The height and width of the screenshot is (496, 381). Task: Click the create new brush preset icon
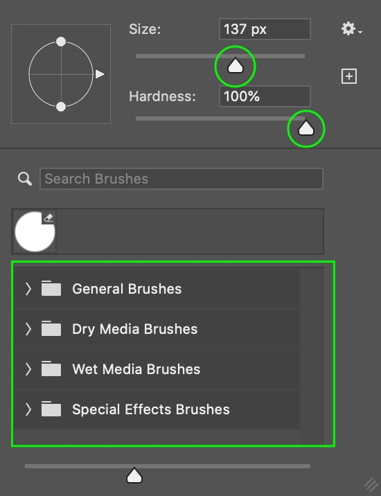pyautogui.click(x=349, y=76)
